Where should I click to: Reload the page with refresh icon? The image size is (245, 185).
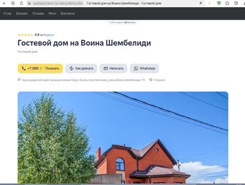click(x=21, y=3)
